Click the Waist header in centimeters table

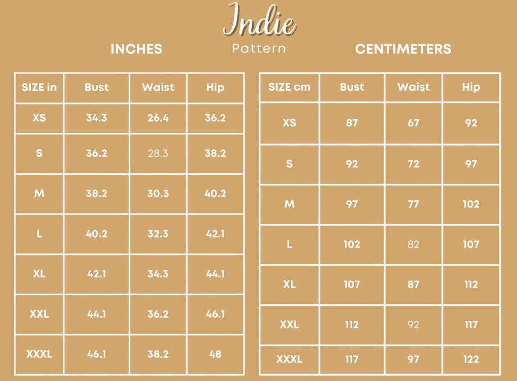coord(413,87)
